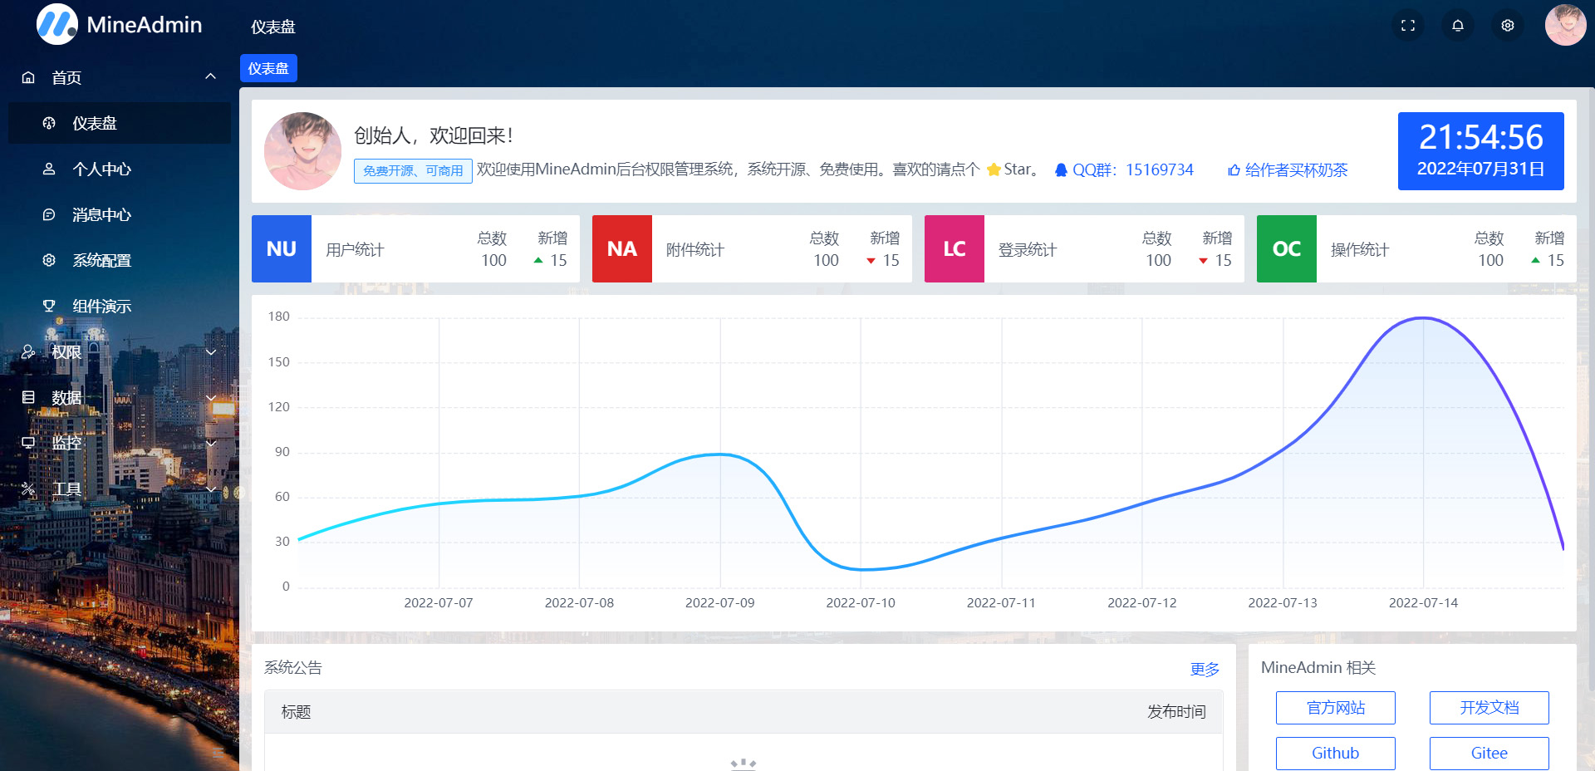Viewport: 1595px width, 771px height.
Task: Open 个人中心 in the sidebar
Action: coord(120,169)
